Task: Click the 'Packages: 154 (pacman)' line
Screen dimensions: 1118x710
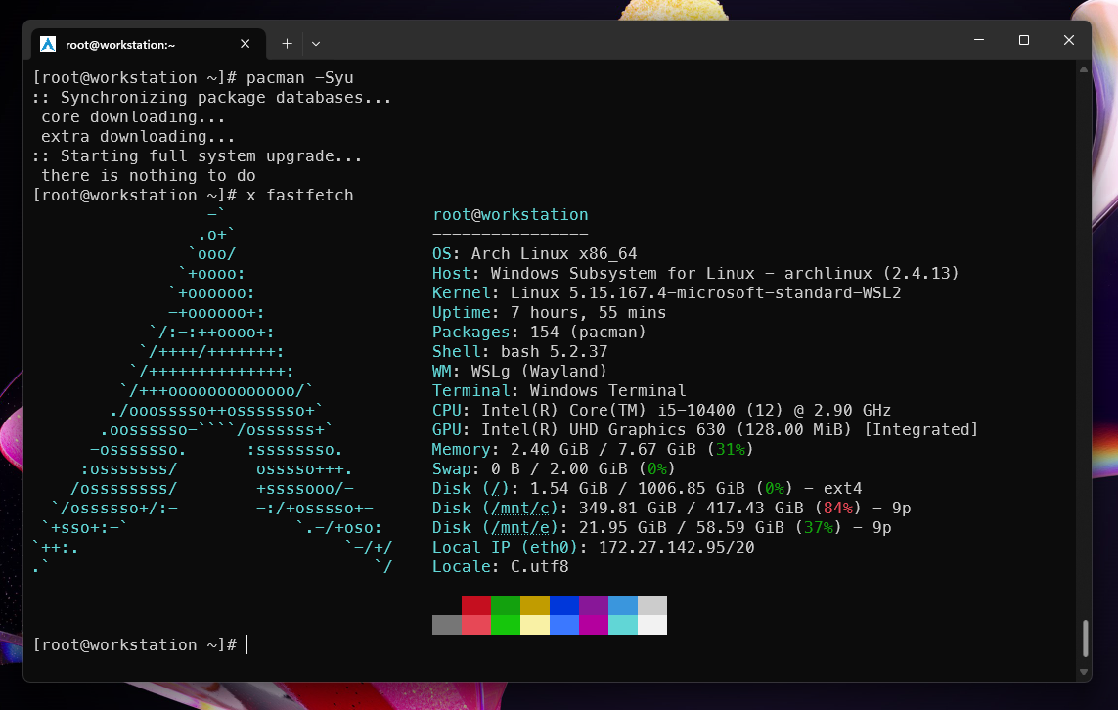Action: (x=539, y=333)
